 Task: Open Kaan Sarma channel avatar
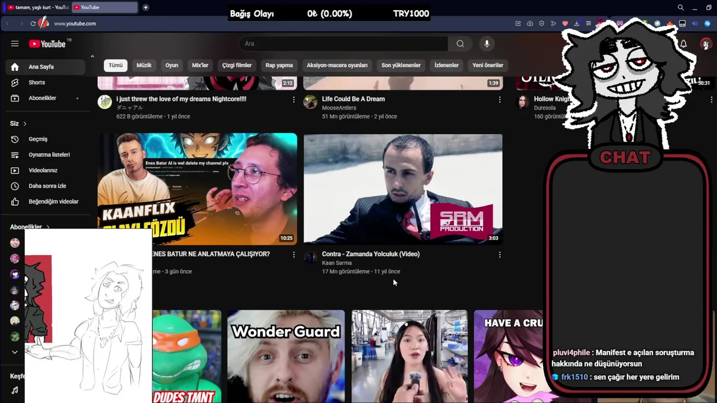click(310, 257)
